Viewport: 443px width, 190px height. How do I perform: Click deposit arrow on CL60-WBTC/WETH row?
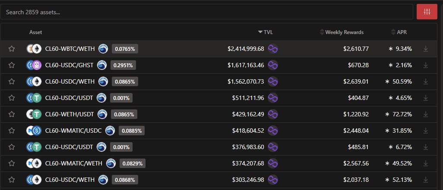[x=426, y=49]
